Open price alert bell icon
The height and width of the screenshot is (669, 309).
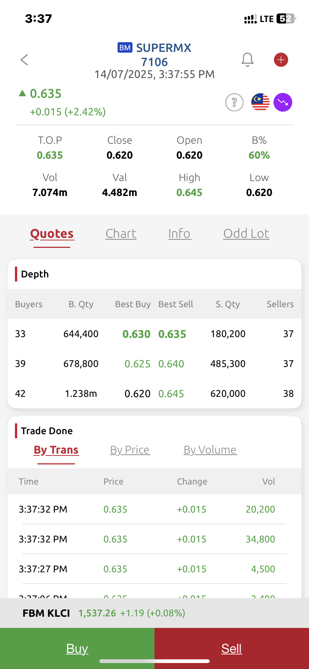(247, 60)
